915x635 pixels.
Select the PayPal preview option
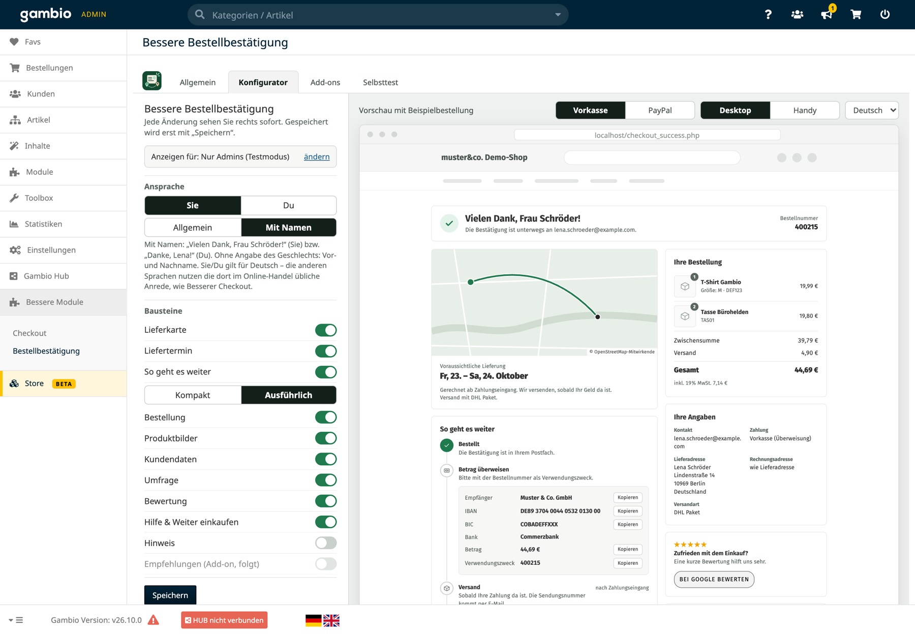pyautogui.click(x=660, y=110)
